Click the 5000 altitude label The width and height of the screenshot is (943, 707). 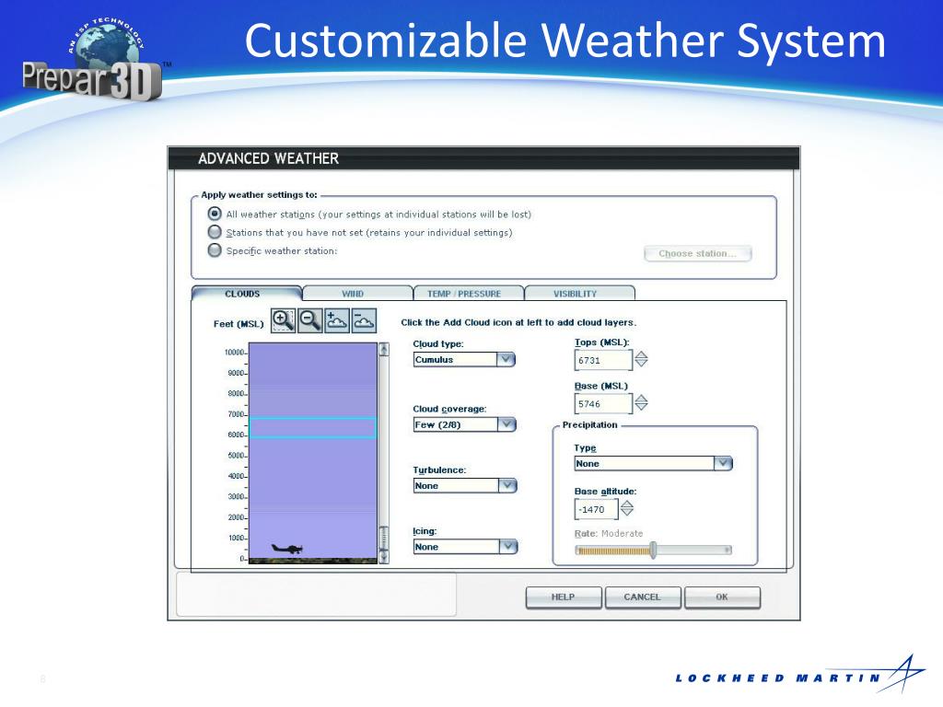pos(236,455)
